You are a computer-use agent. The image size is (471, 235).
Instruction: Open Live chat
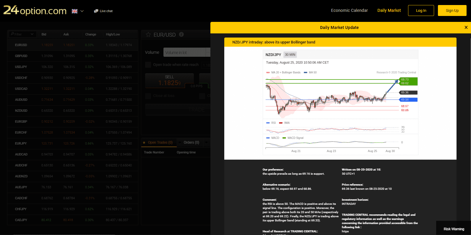pos(103,11)
